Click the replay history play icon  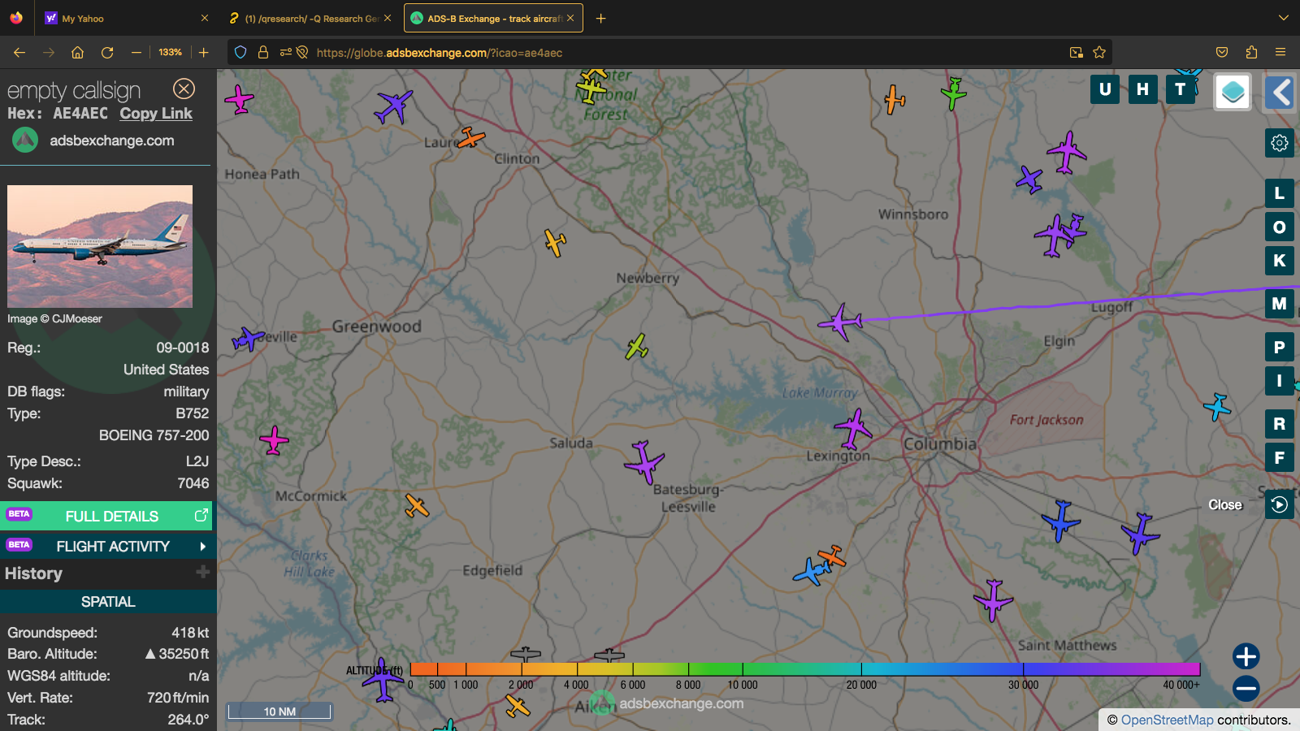coord(1280,504)
